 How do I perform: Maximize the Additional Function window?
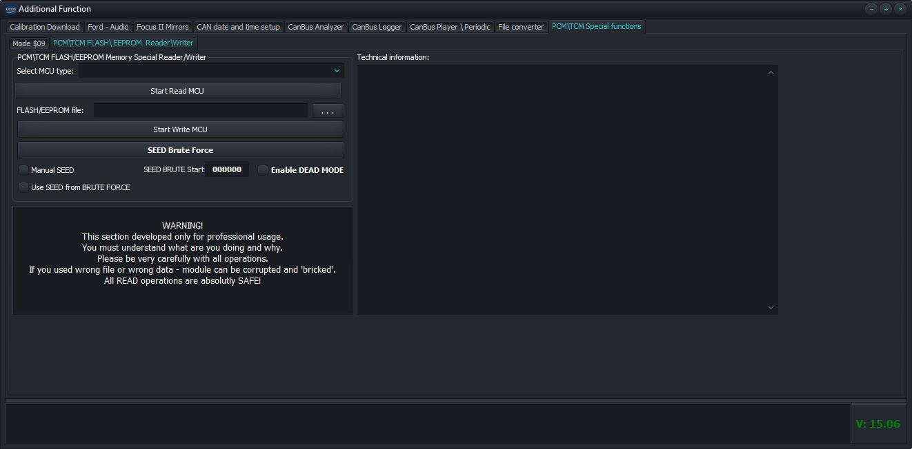tap(886, 9)
